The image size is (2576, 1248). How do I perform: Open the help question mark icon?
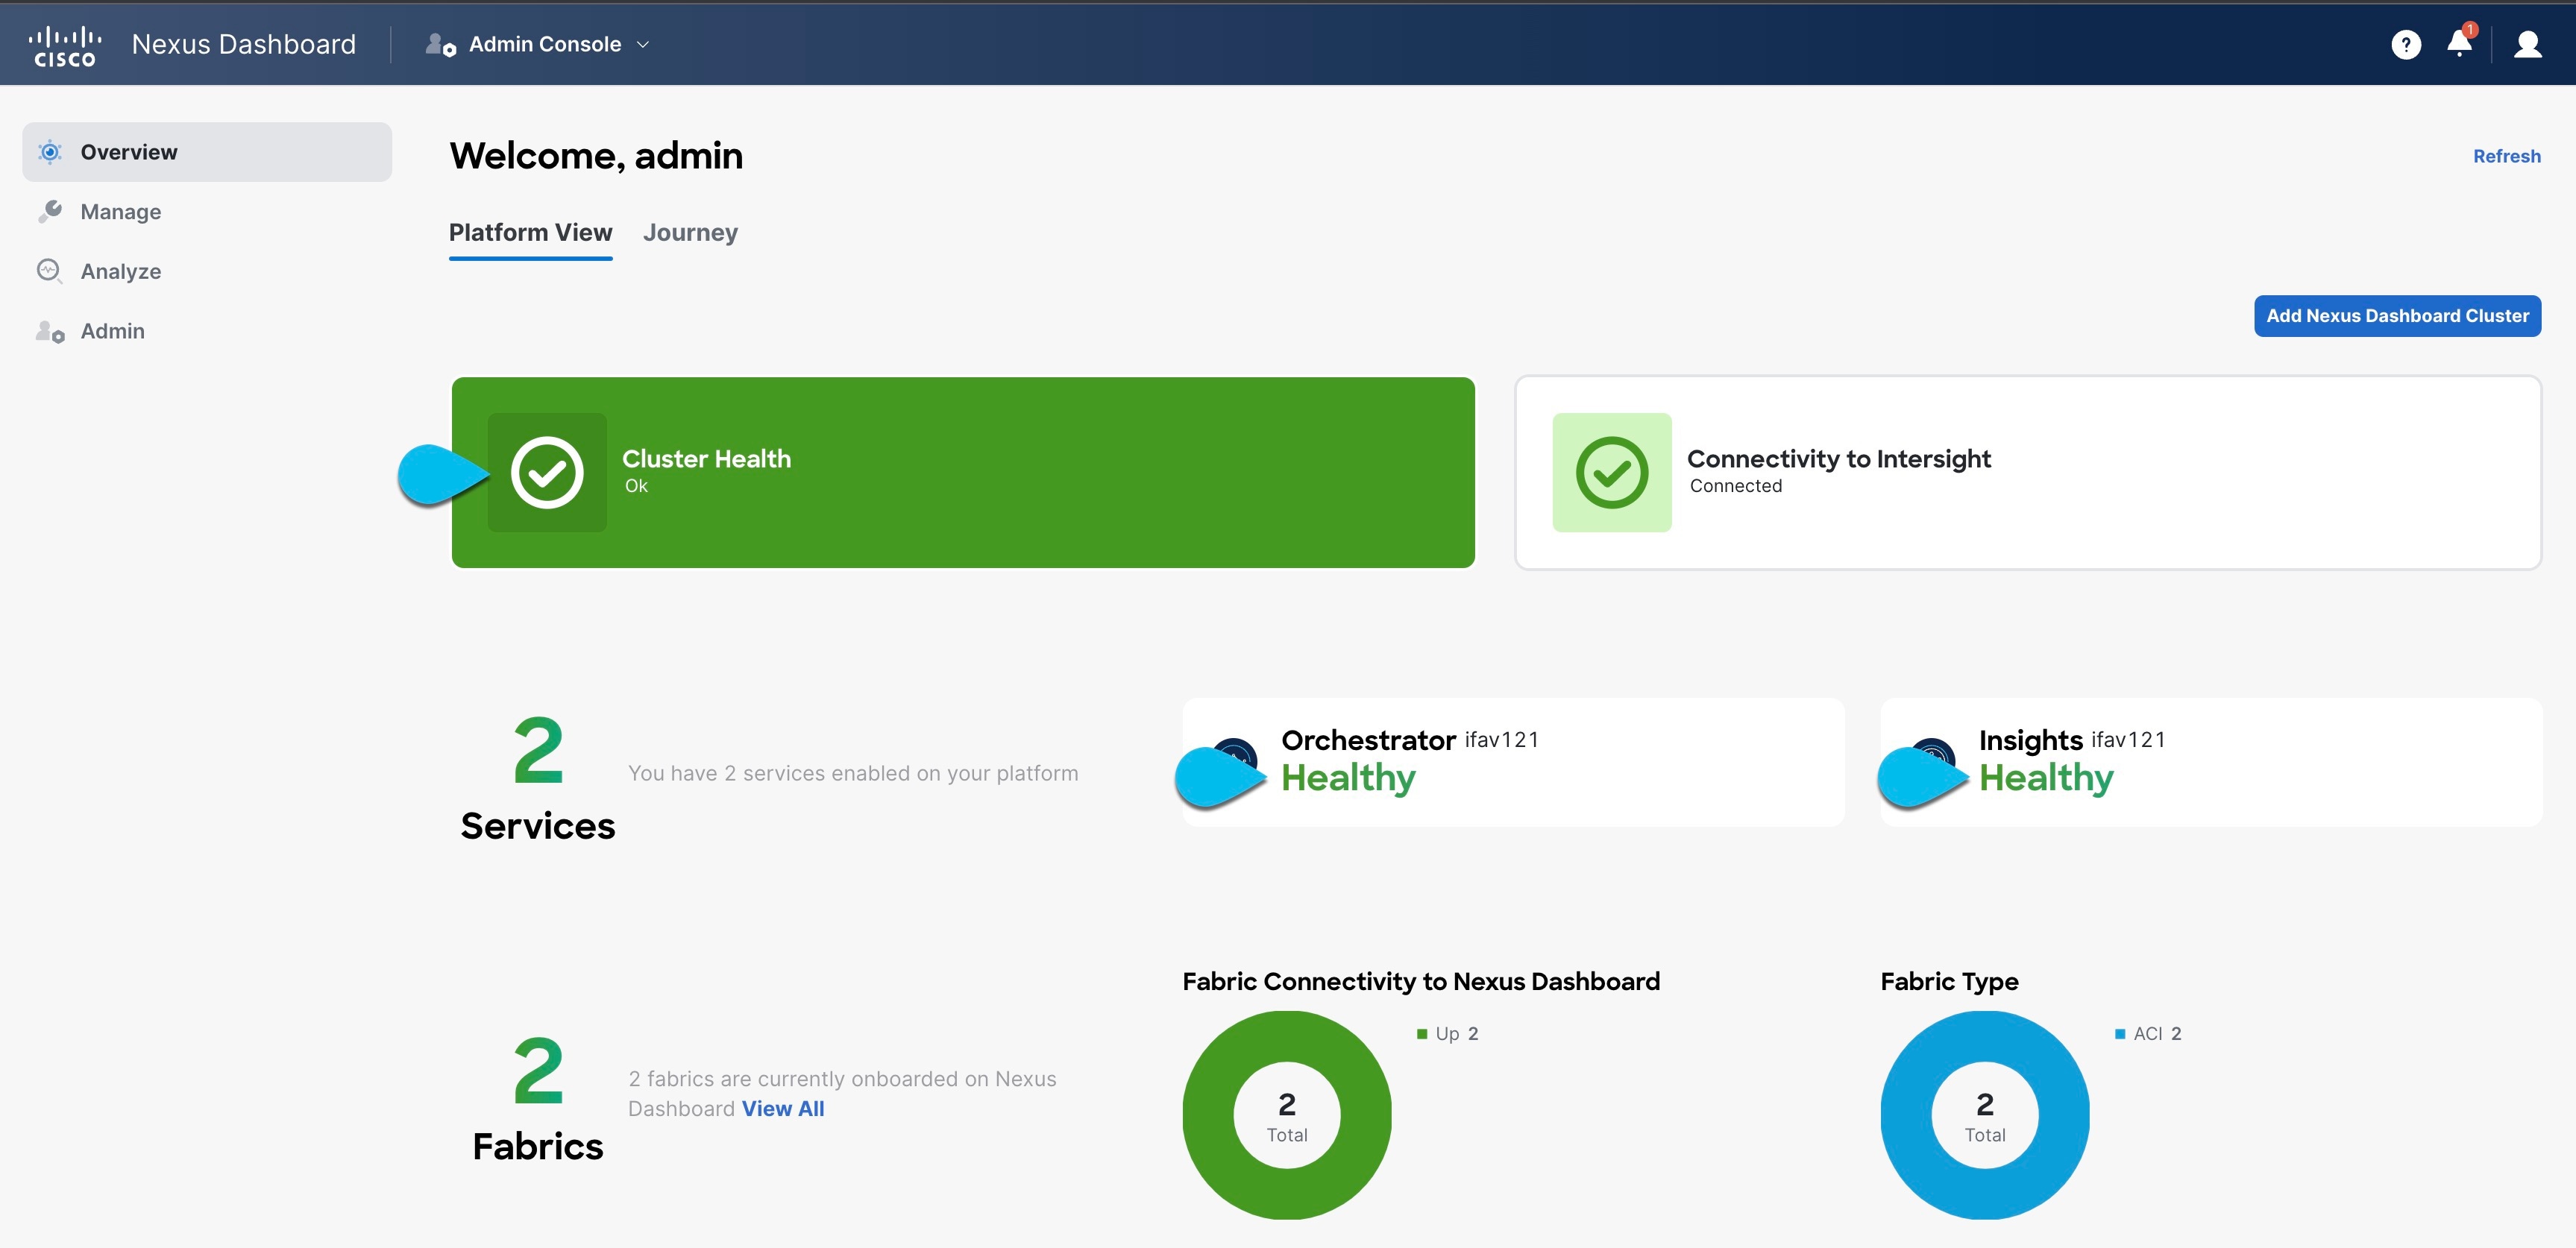tap(2405, 45)
